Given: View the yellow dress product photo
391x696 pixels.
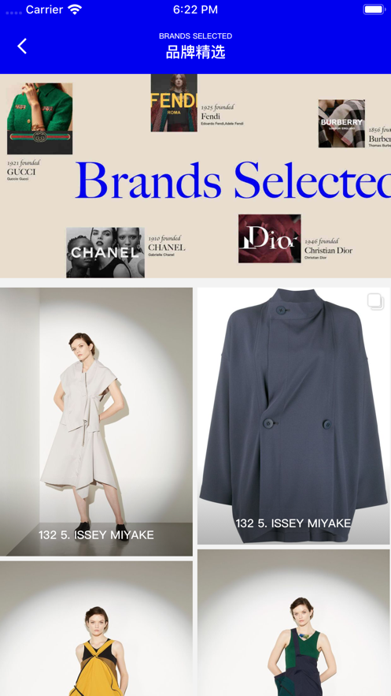Looking at the screenshot, I should (96, 628).
